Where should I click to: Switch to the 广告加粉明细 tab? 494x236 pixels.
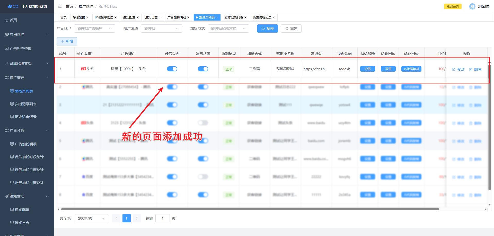pos(177,17)
